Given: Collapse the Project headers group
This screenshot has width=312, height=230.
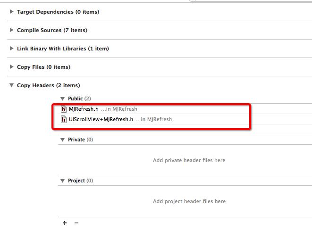Looking at the screenshot, I should click(63, 181).
